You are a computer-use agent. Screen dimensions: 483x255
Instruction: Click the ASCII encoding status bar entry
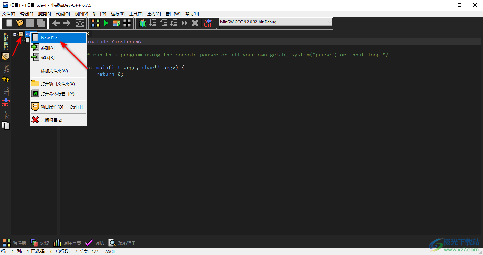[110, 251]
